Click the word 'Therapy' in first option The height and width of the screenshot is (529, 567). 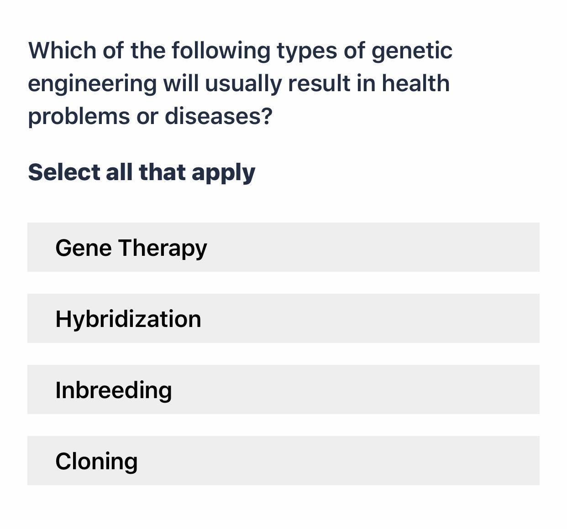163,248
